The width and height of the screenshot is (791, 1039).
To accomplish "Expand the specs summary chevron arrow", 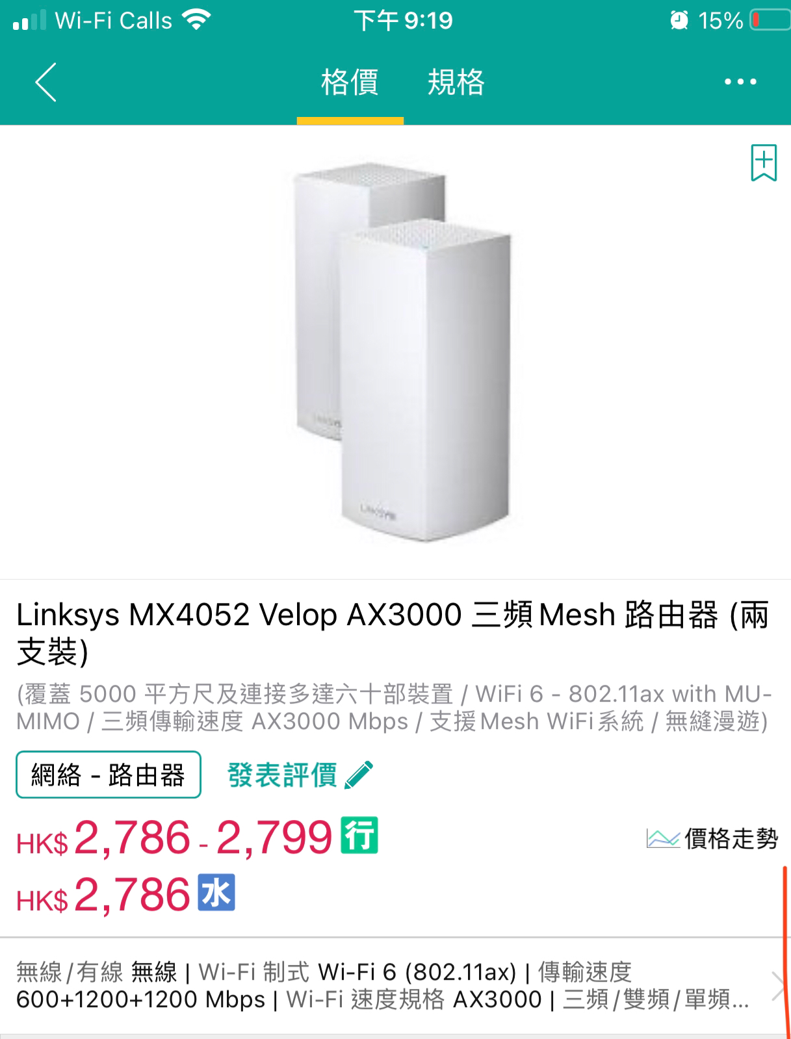I will point(777,986).
